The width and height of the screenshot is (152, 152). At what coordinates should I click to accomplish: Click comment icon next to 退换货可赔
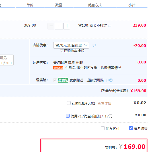pos(107,80)
